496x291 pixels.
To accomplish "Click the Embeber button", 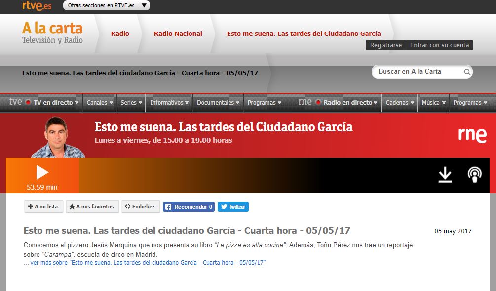I will 141,207.
